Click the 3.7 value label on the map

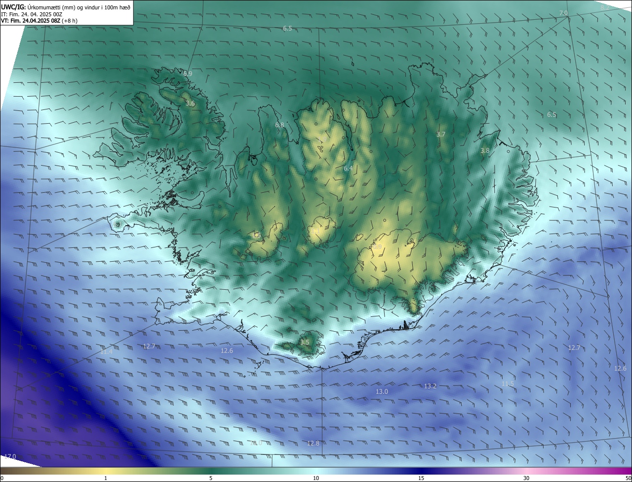click(441, 134)
